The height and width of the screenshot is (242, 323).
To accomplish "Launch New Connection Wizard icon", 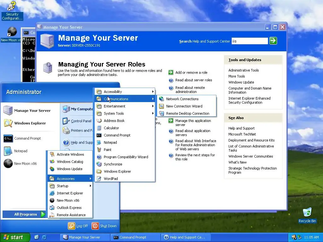I will (161, 106).
